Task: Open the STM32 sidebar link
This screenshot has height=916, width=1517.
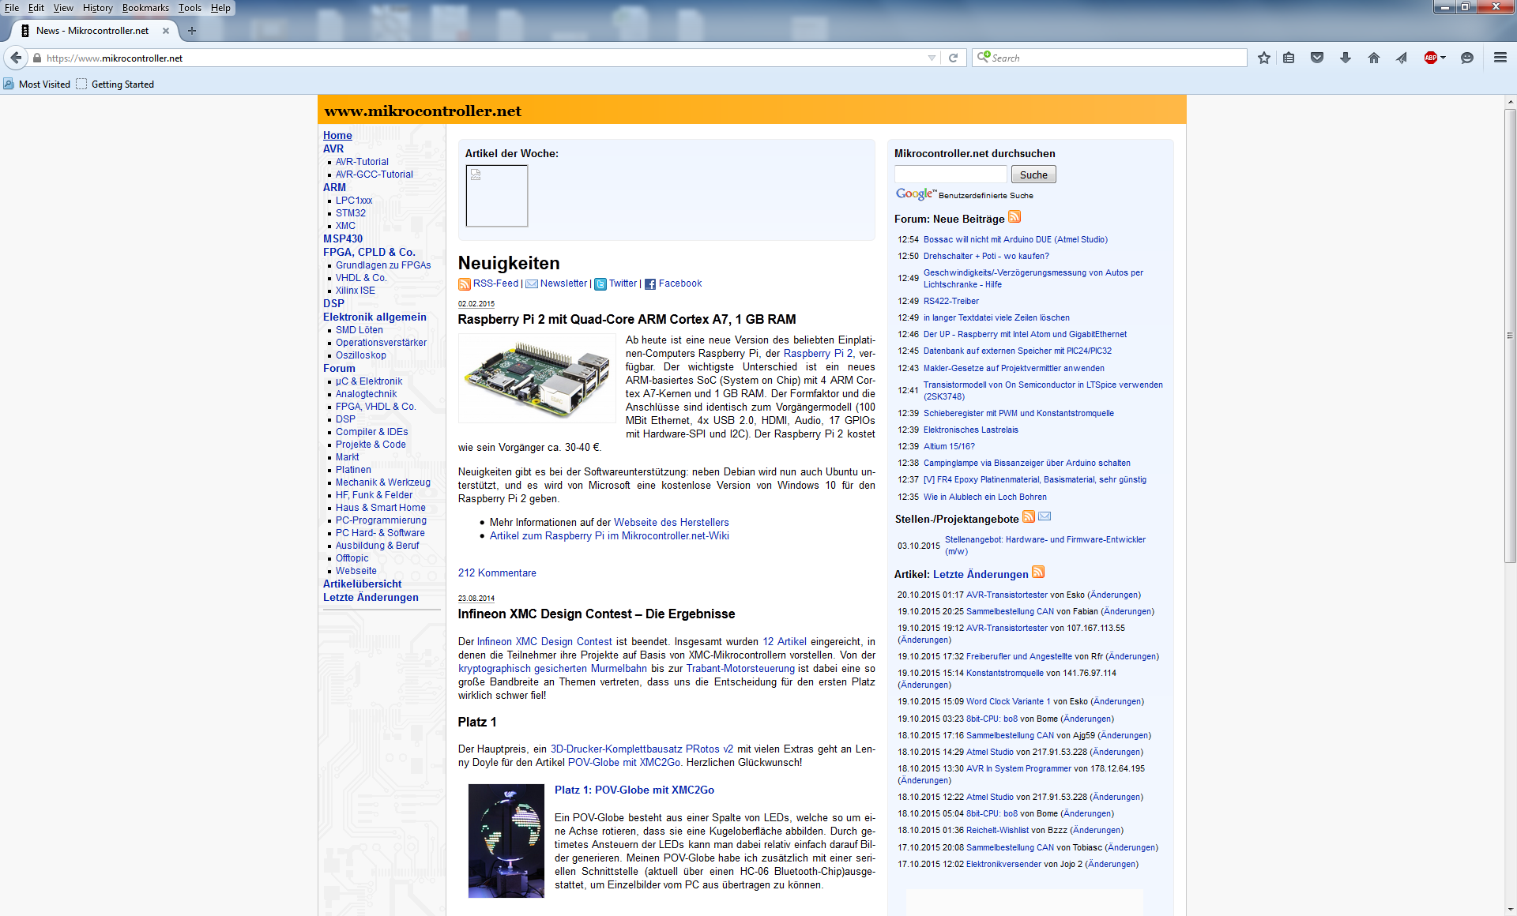Action: (351, 213)
